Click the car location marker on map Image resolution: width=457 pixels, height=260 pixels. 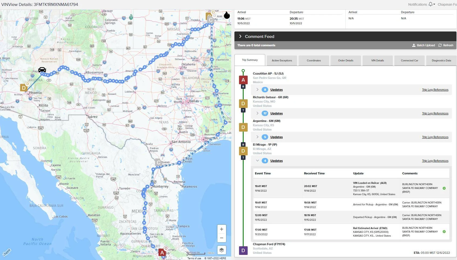point(42,70)
